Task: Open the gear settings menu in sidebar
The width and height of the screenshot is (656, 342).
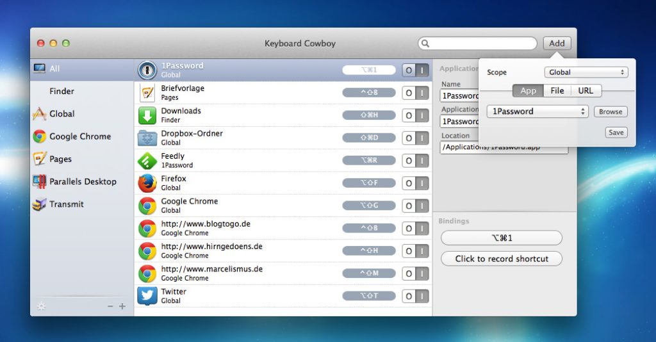Action: (x=41, y=306)
